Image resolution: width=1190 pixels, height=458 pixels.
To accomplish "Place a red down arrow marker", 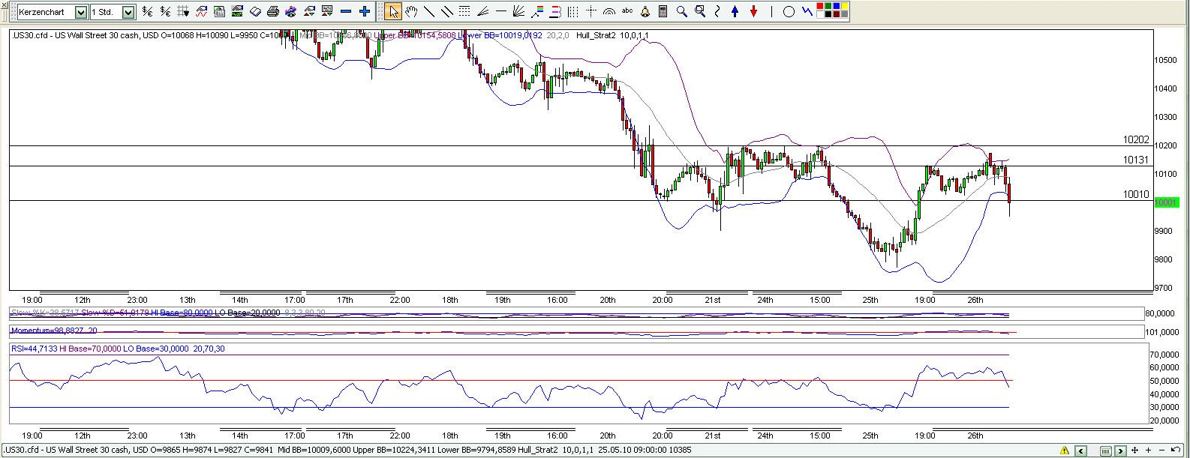I will 754,11.
